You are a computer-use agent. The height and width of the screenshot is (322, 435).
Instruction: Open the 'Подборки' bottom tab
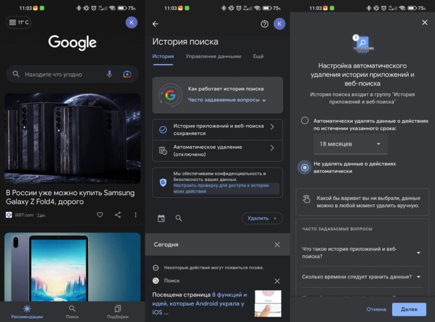(x=118, y=312)
